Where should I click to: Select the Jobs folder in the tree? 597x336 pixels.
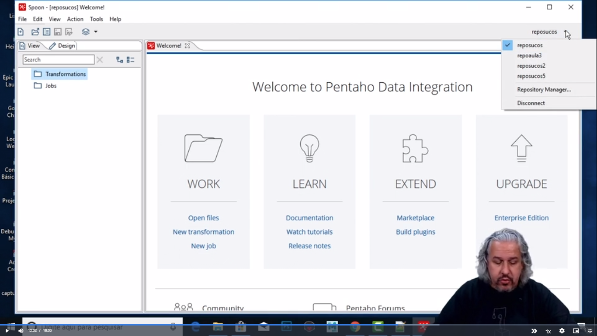(45, 86)
